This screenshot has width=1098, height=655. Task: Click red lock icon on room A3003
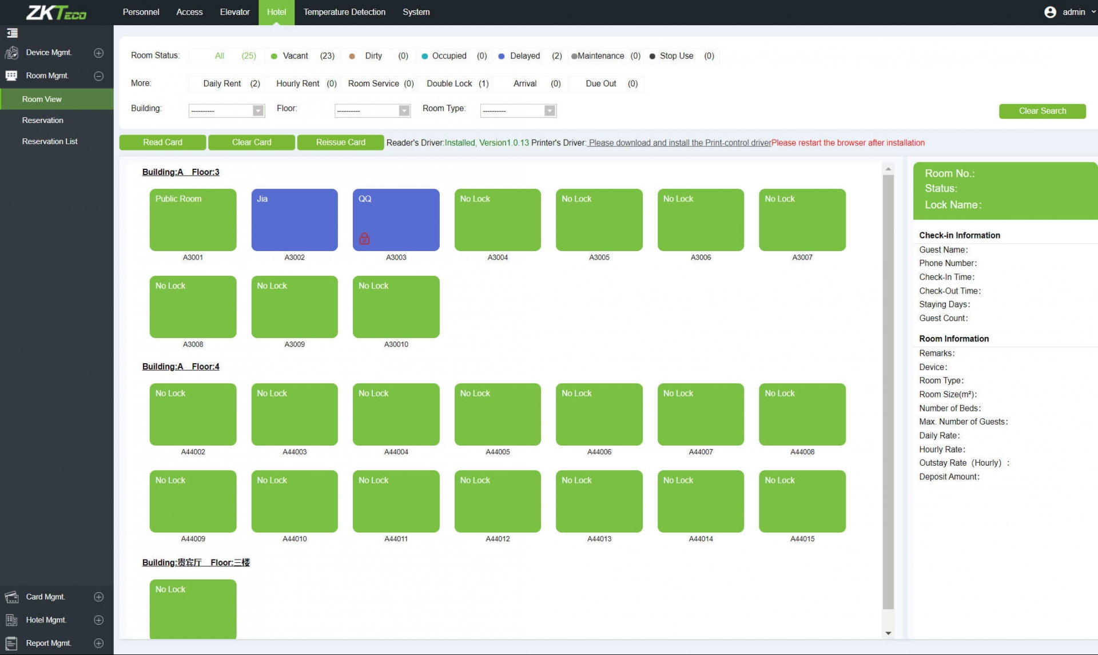(x=364, y=239)
